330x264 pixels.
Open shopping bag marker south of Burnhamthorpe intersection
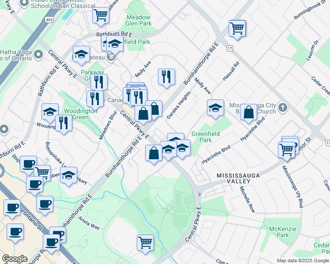[154, 153]
